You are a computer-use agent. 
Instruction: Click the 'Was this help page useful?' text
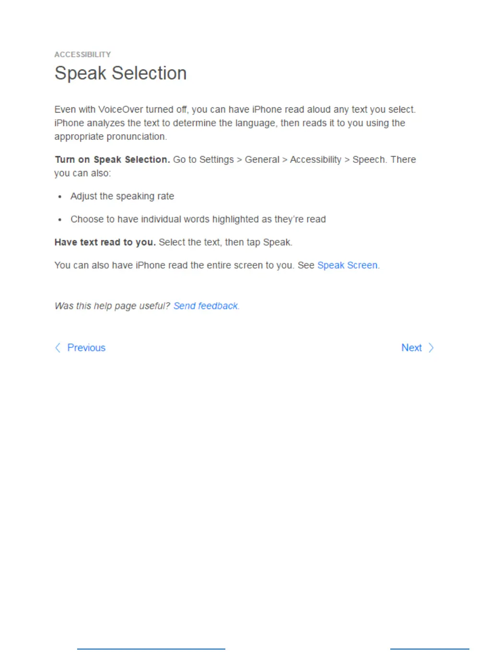click(x=112, y=306)
